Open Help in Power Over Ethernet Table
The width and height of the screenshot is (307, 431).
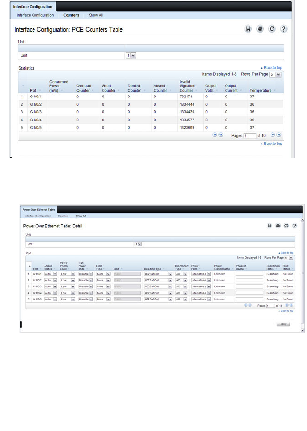[x=295, y=226]
